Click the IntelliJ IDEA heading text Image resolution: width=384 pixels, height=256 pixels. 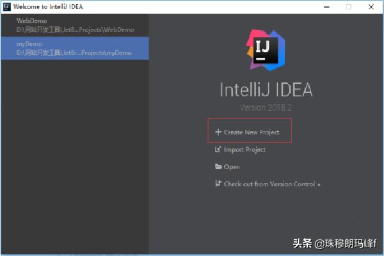point(266,90)
